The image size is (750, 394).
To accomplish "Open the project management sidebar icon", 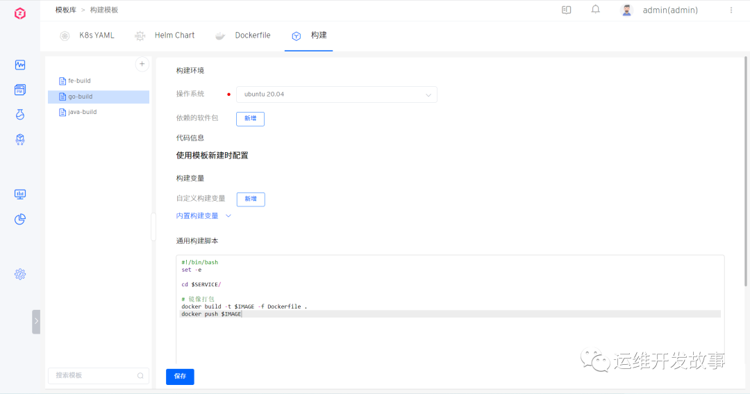I will 20,90.
